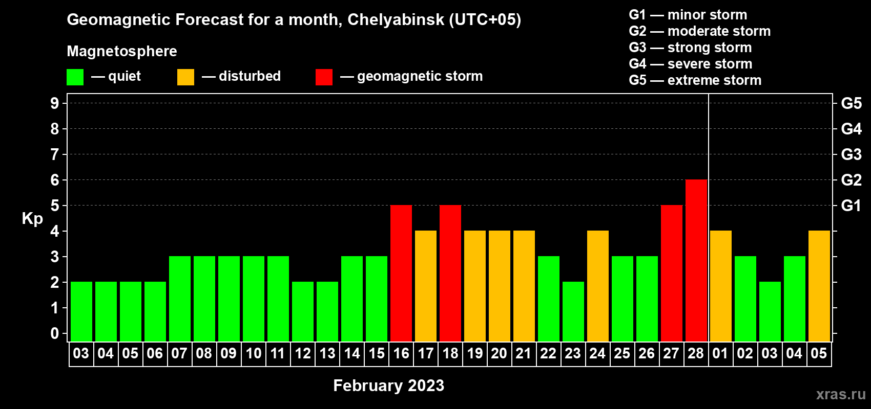
Task: Select the red bar for February 16
Action: [x=401, y=274]
